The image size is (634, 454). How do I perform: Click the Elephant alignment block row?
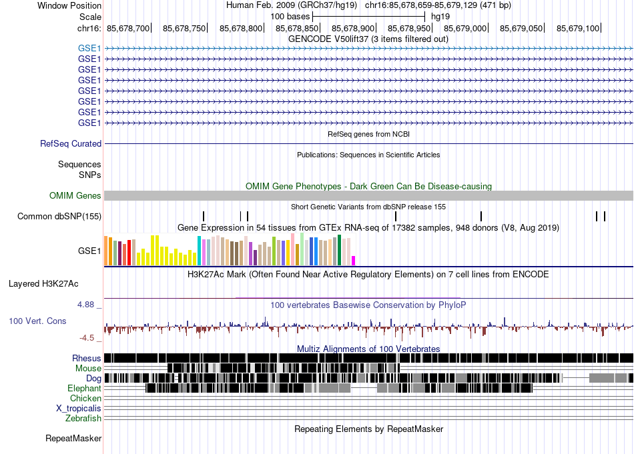tap(339, 388)
